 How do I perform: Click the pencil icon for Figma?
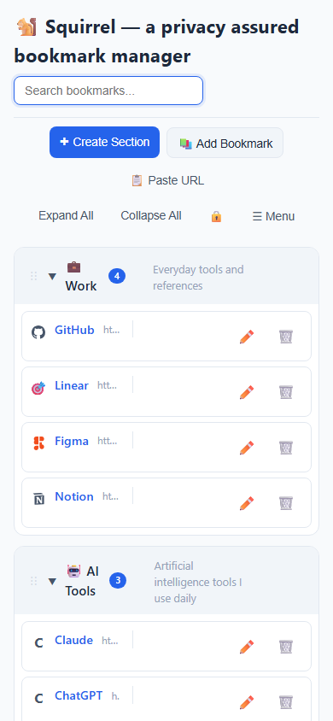(x=247, y=448)
